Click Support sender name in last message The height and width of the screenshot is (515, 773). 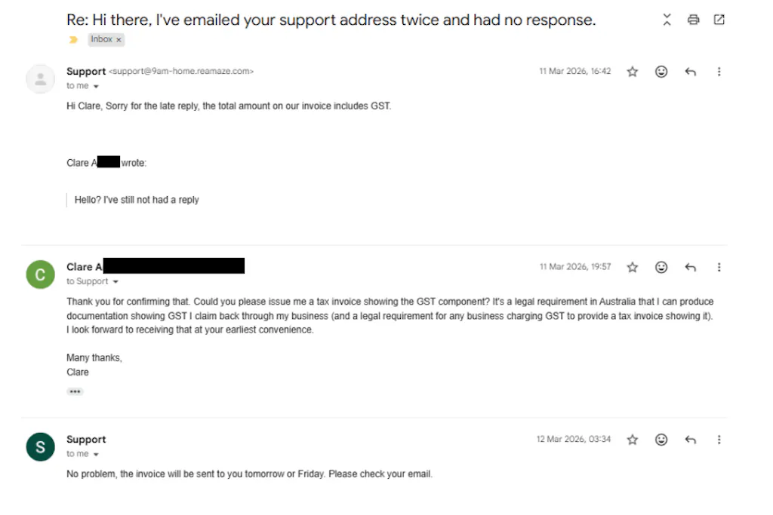86,440
